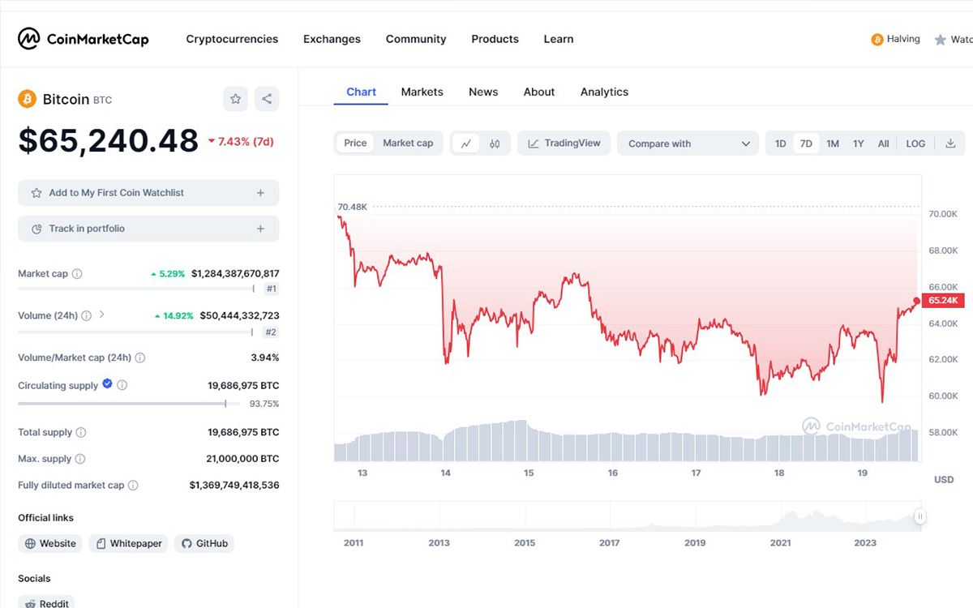Open Cryptocurrencies menu
This screenshot has height=608, width=973.
click(x=232, y=39)
